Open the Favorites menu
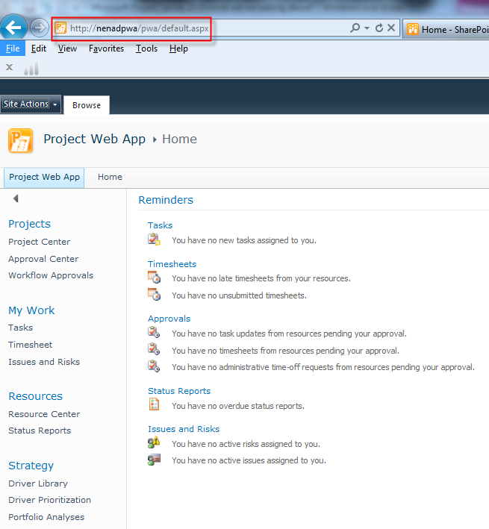 106,48
